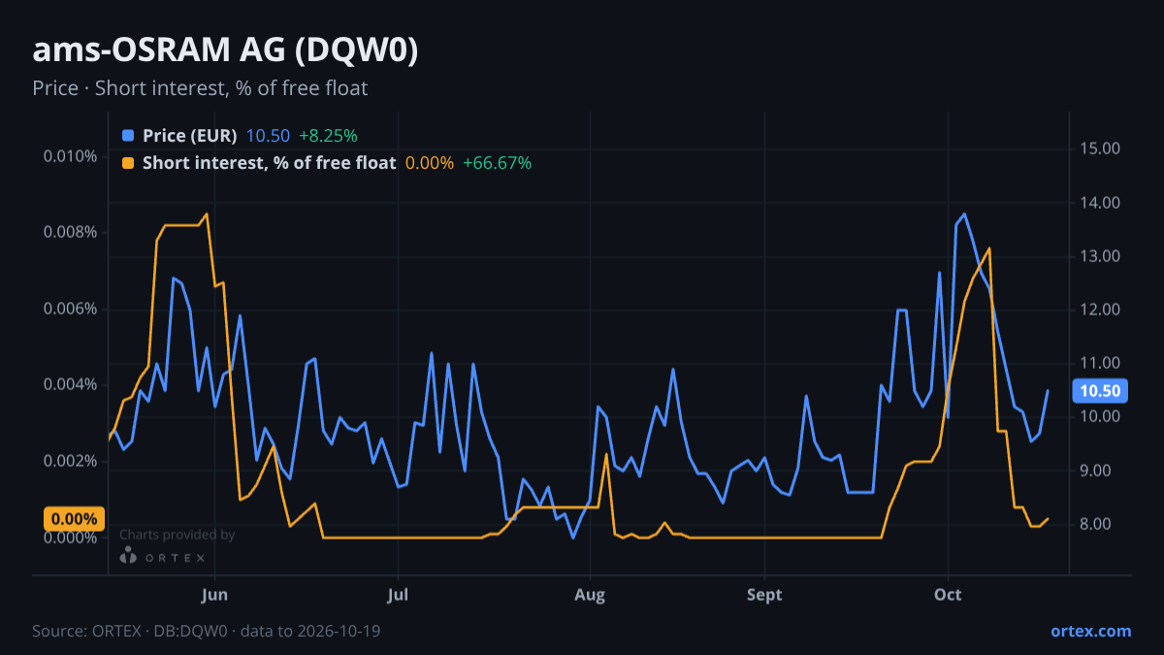
Task: Click the 0.006% left axis label
Action: 71,309
